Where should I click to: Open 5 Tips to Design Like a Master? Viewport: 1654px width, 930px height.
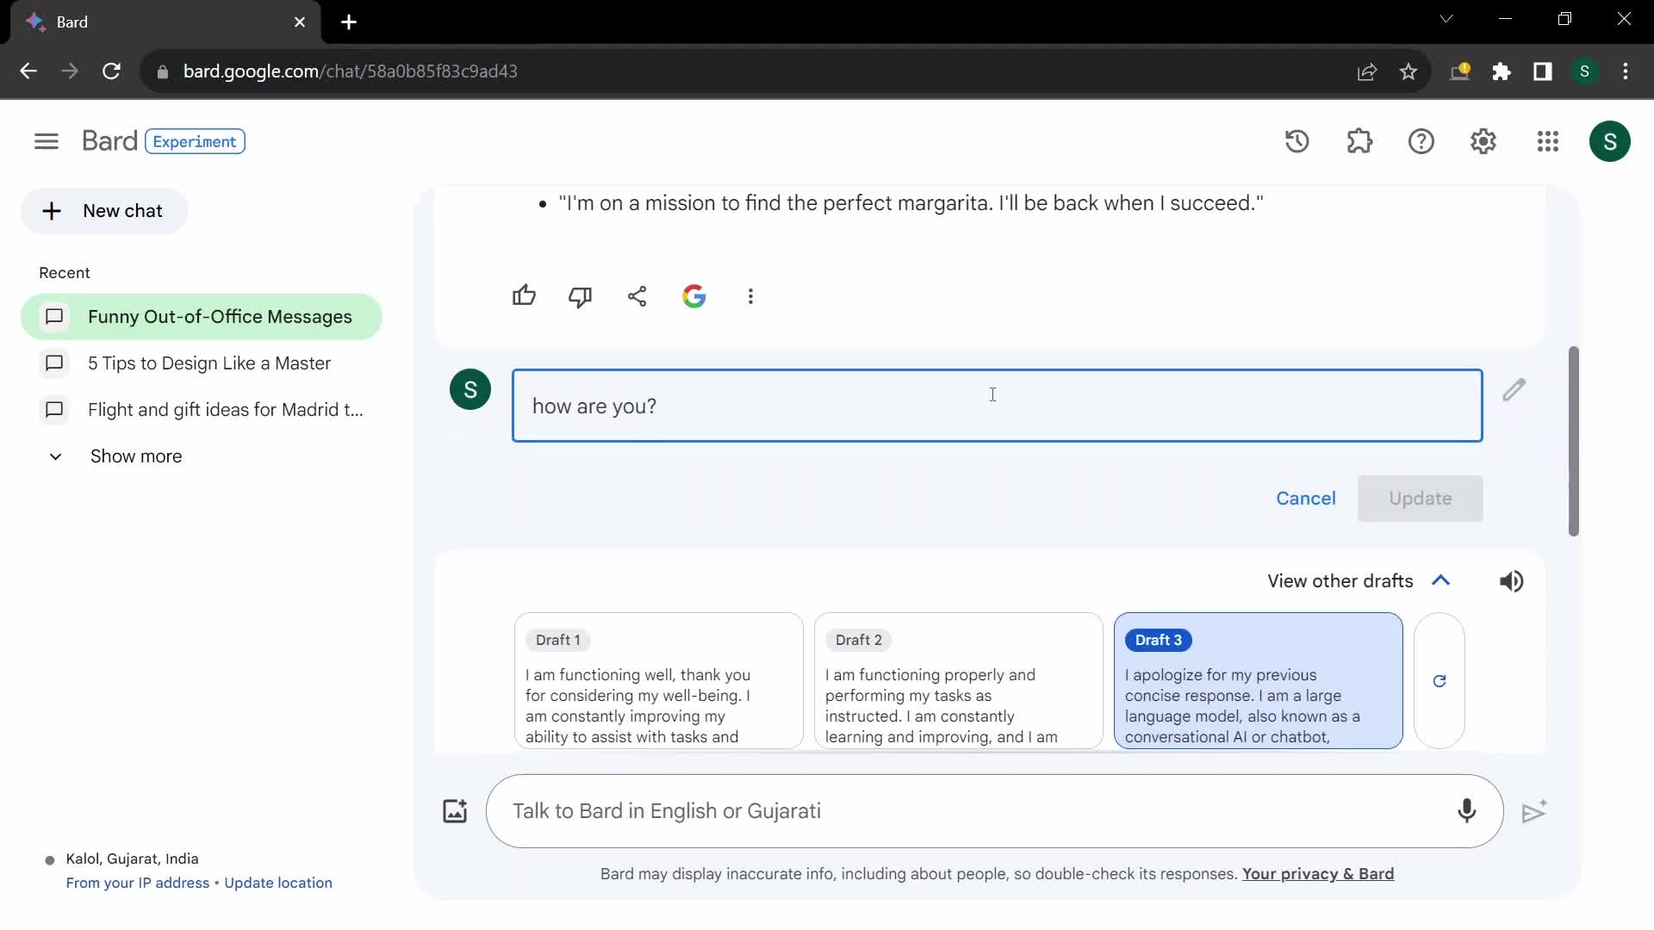pyautogui.click(x=208, y=363)
